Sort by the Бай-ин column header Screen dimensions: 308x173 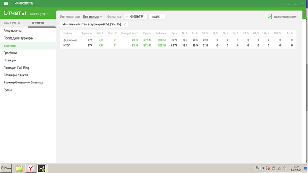click(68, 33)
